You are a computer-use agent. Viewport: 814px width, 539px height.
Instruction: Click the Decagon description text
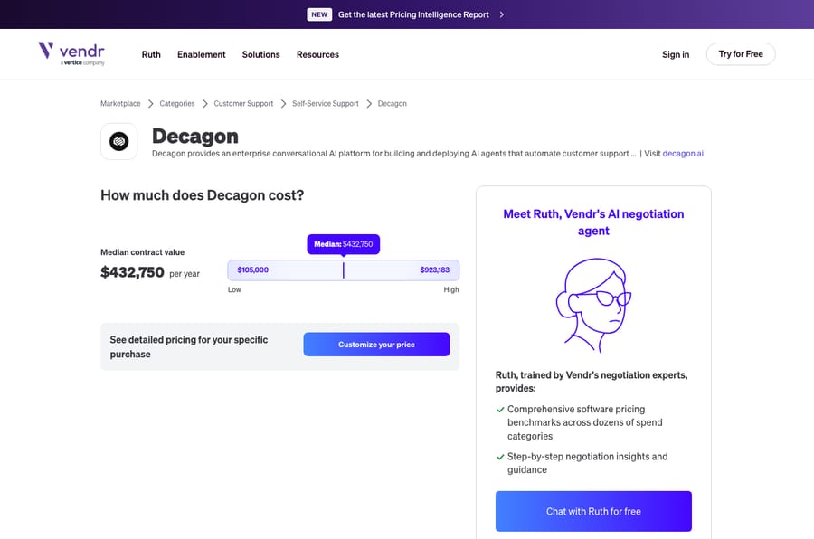click(x=393, y=153)
